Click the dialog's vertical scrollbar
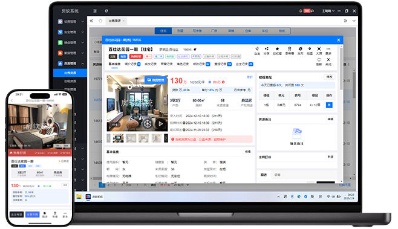This screenshot has width=398, height=229. [x=341, y=68]
